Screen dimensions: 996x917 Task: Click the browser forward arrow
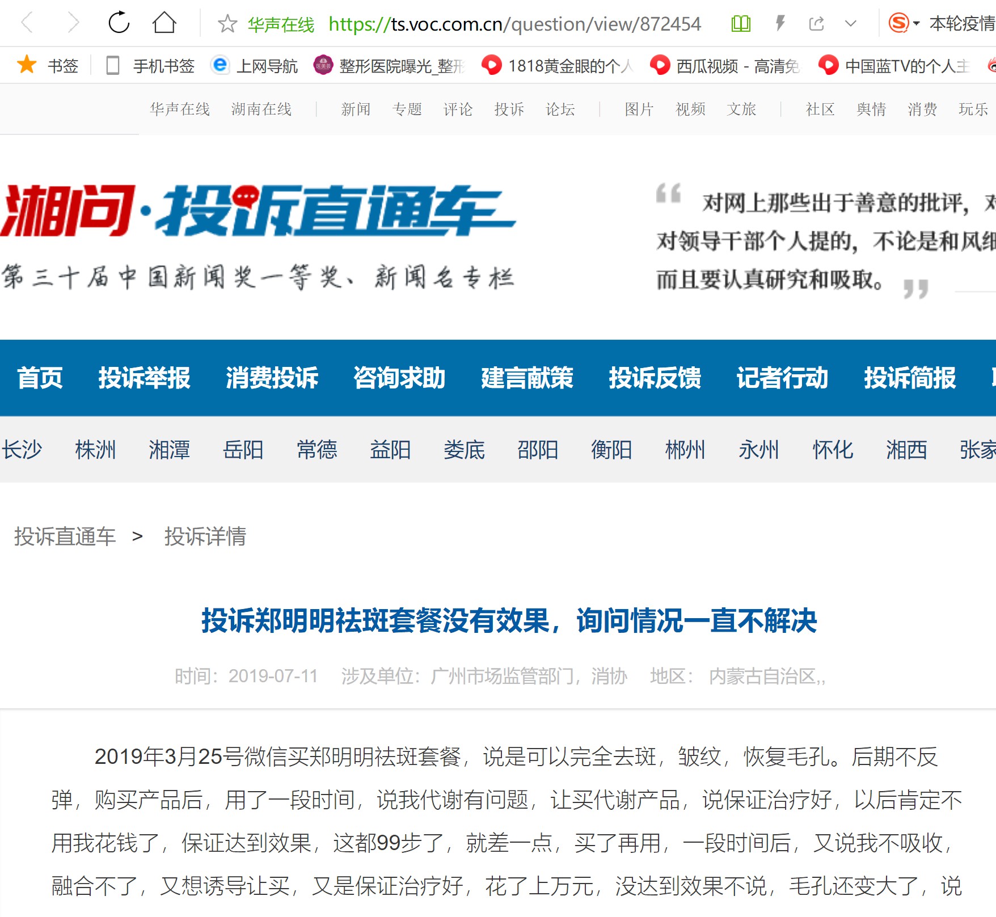(x=73, y=23)
